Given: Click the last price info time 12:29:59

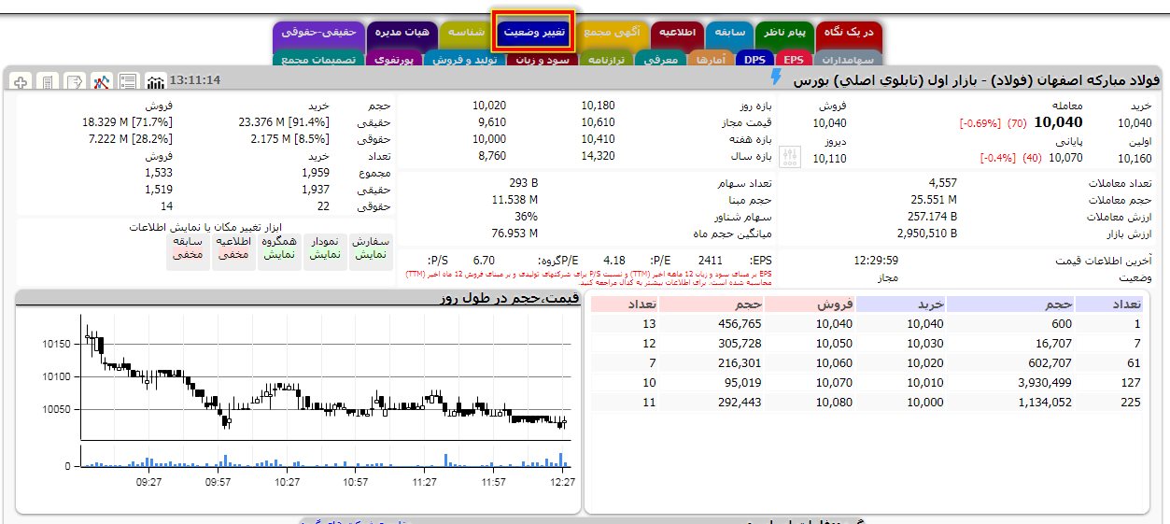Looking at the screenshot, I should click(x=876, y=261).
